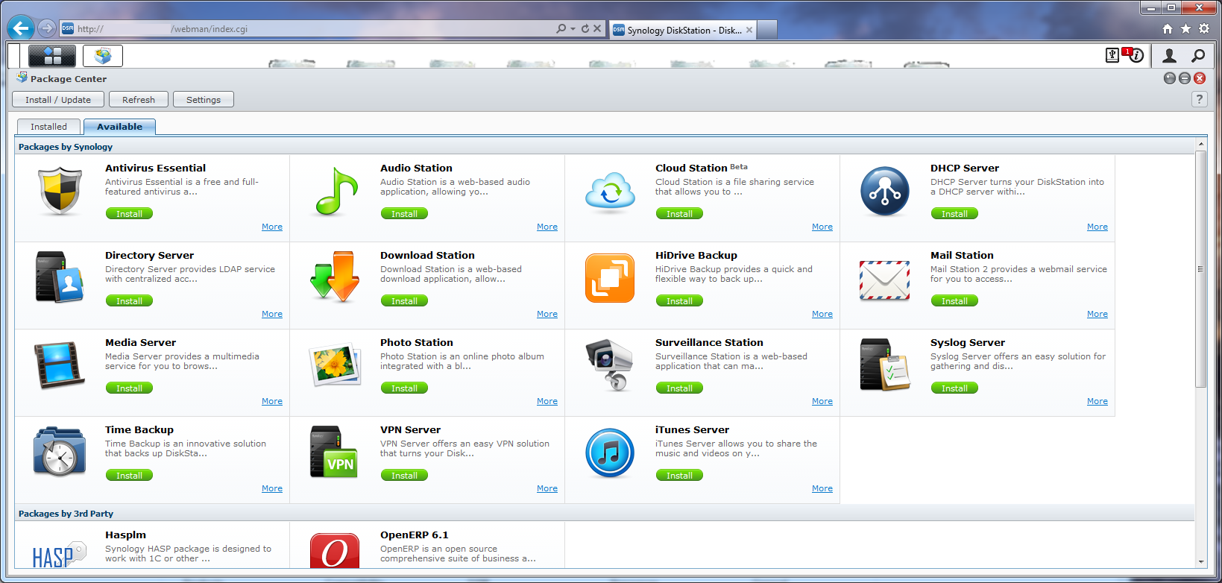
Task: Click the Download Station arrows icon
Action: (x=335, y=277)
